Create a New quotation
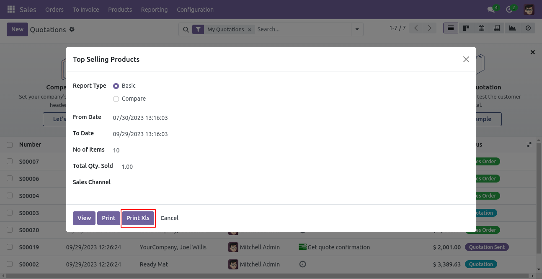 pos(17,29)
